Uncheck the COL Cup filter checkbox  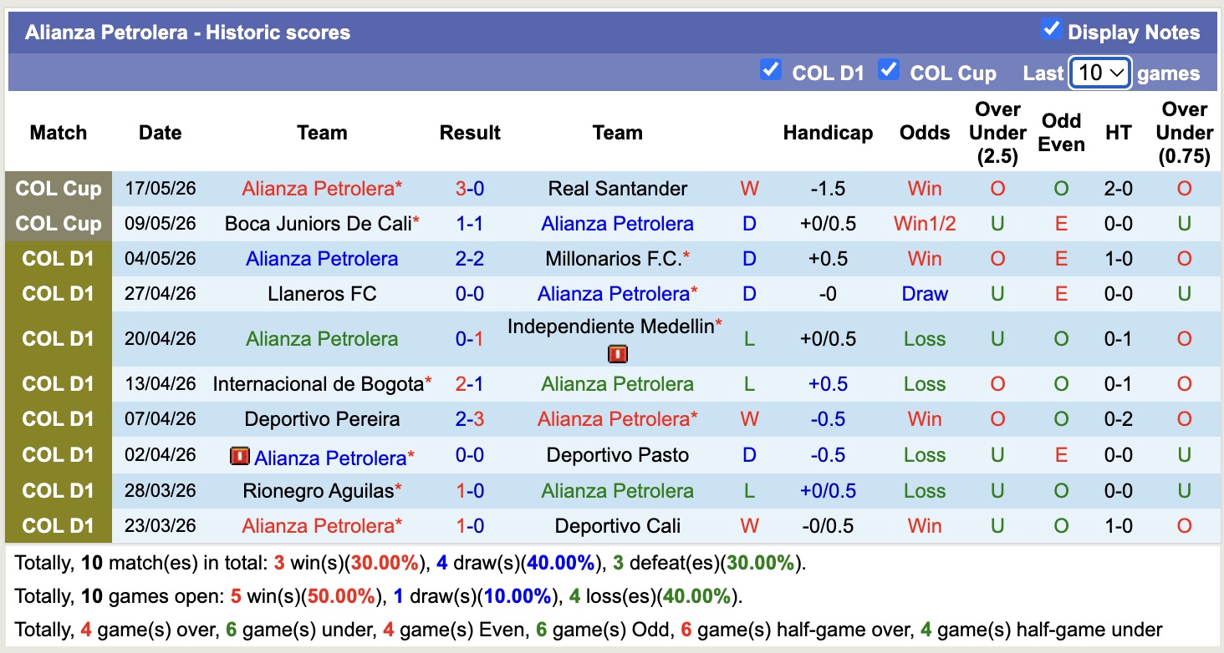pyautogui.click(x=888, y=69)
